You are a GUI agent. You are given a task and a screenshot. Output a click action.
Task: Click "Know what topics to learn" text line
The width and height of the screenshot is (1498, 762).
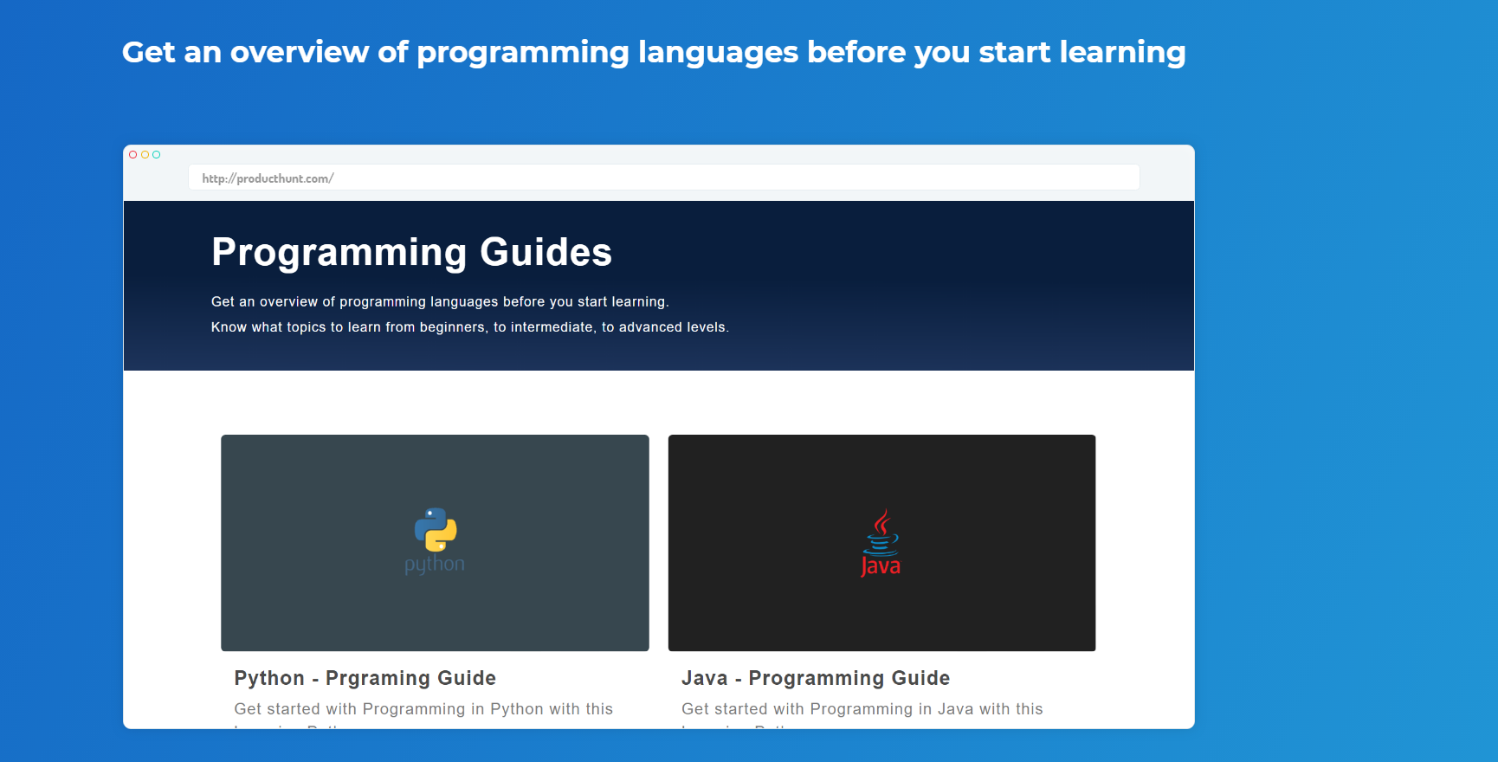470,327
